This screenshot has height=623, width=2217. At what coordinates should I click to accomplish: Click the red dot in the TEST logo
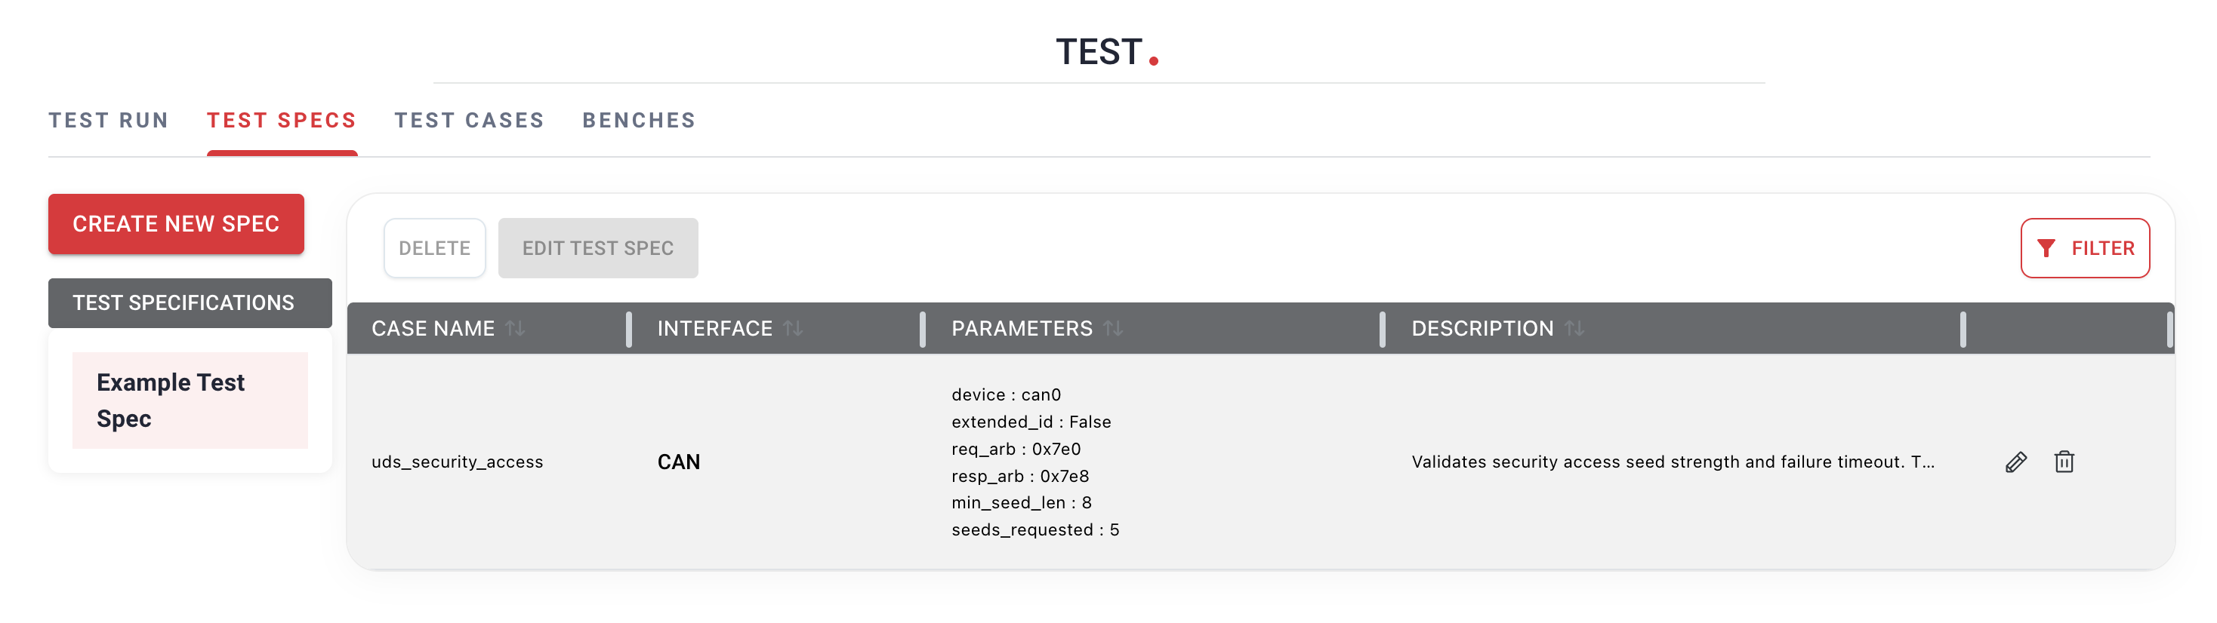[x=1153, y=60]
